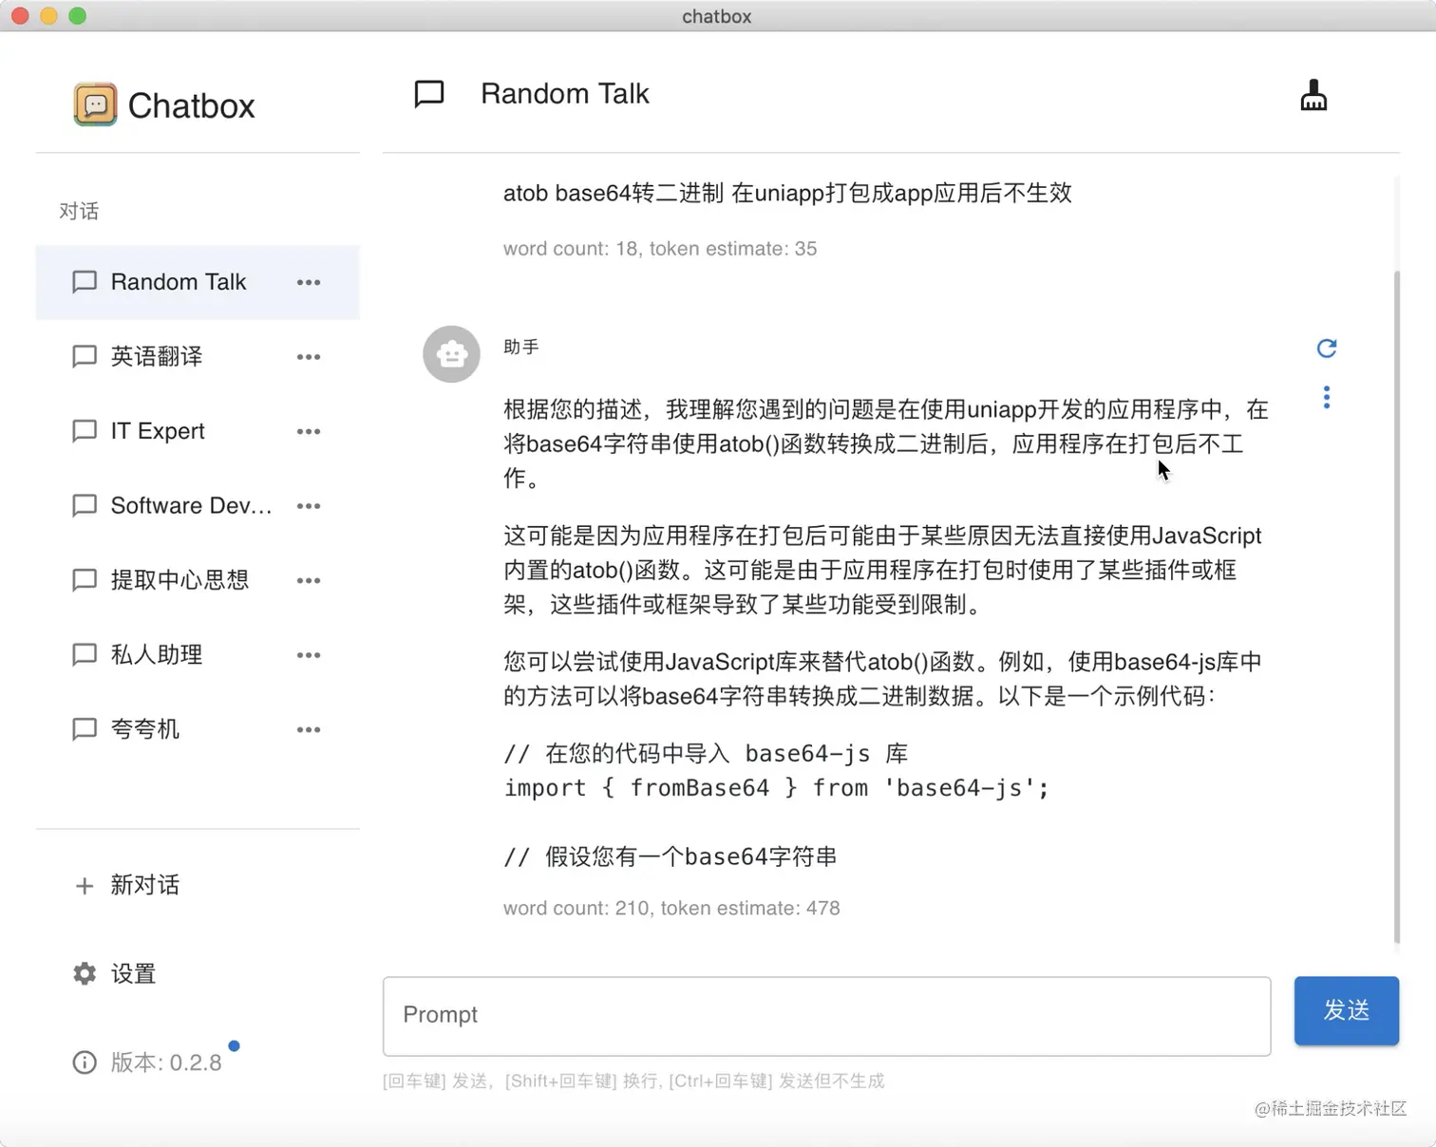Click the plus icon beside 新对话
The width and height of the screenshot is (1436, 1147).
coord(85,886)
